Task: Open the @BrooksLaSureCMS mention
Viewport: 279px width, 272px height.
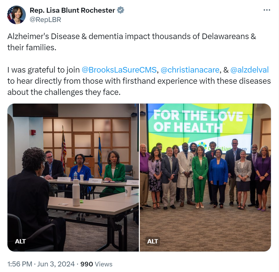Action: tap(119, 70)
